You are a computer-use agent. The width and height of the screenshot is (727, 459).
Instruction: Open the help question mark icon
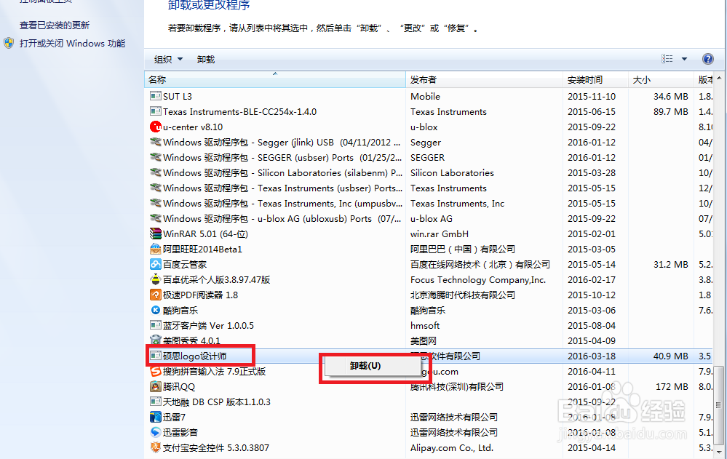point(707,59)
